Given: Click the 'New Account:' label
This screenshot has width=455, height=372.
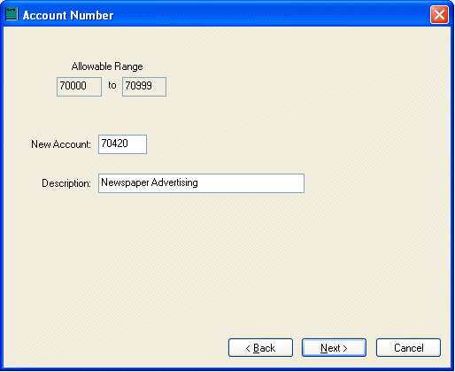Looking at the screenshot, I should coord(61,144).
